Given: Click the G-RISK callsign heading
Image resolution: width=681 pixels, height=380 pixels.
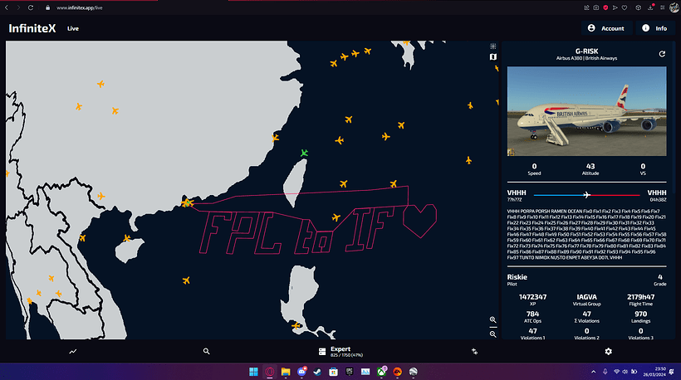Looking at the screenshot, I should [587, 51].
